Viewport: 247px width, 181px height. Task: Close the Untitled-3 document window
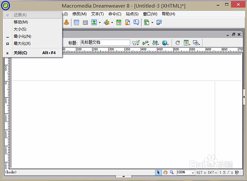[239, 35]
